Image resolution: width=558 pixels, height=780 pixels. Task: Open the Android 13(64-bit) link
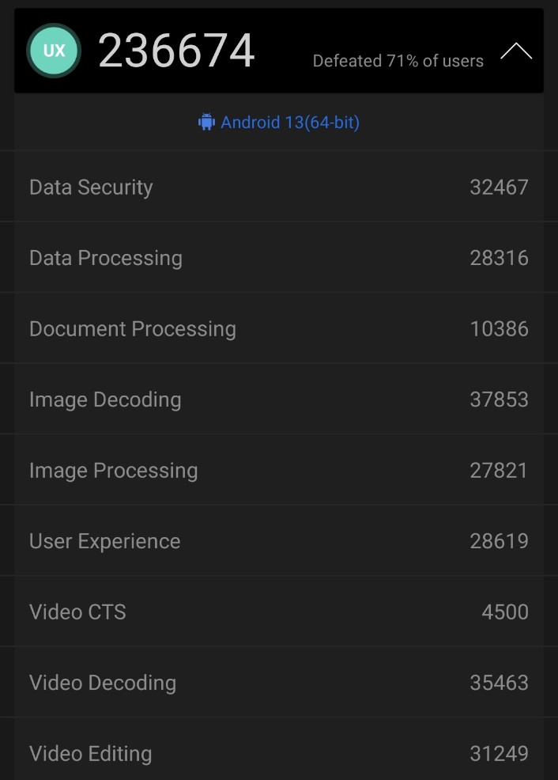pyautogui.click(x=289, y=123)
